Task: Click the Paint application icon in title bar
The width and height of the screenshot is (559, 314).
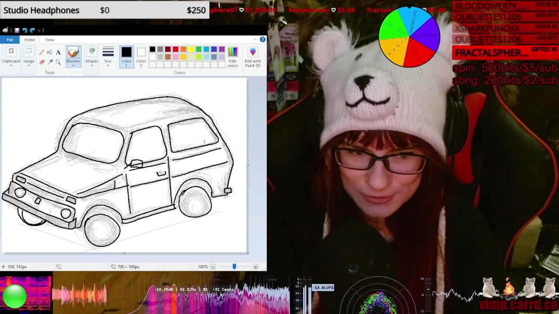Action: (5, 30)
